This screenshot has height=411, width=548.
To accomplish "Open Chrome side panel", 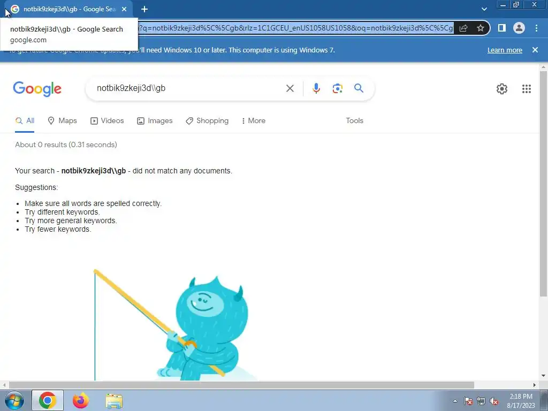I will 501,28.
